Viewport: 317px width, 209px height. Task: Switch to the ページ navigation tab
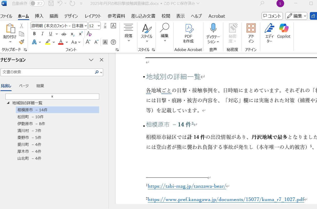coord(24,86)
